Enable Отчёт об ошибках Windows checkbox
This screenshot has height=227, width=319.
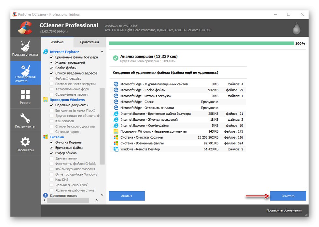coord(51,174)
